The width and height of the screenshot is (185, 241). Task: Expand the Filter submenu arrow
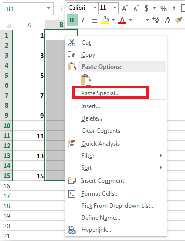(x=161, y=156)
